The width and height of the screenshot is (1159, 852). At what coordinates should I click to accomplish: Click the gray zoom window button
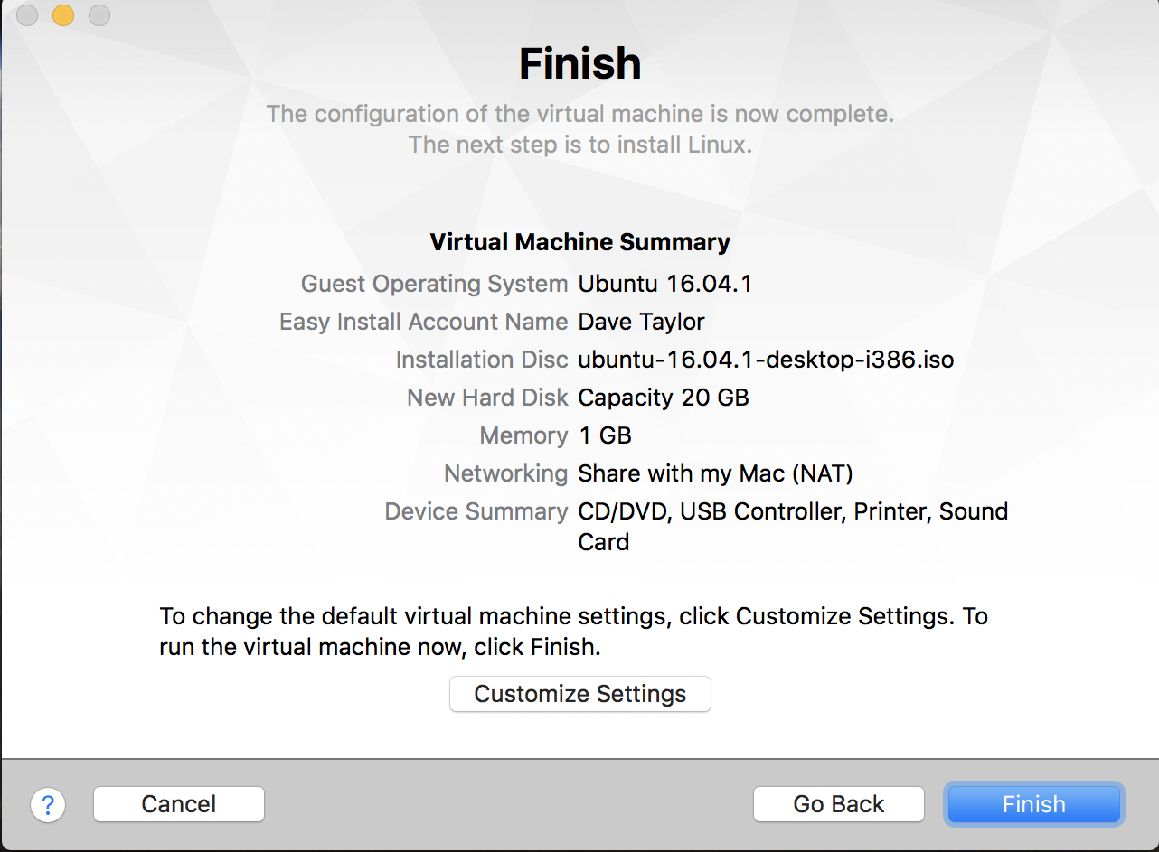[99, 15]
